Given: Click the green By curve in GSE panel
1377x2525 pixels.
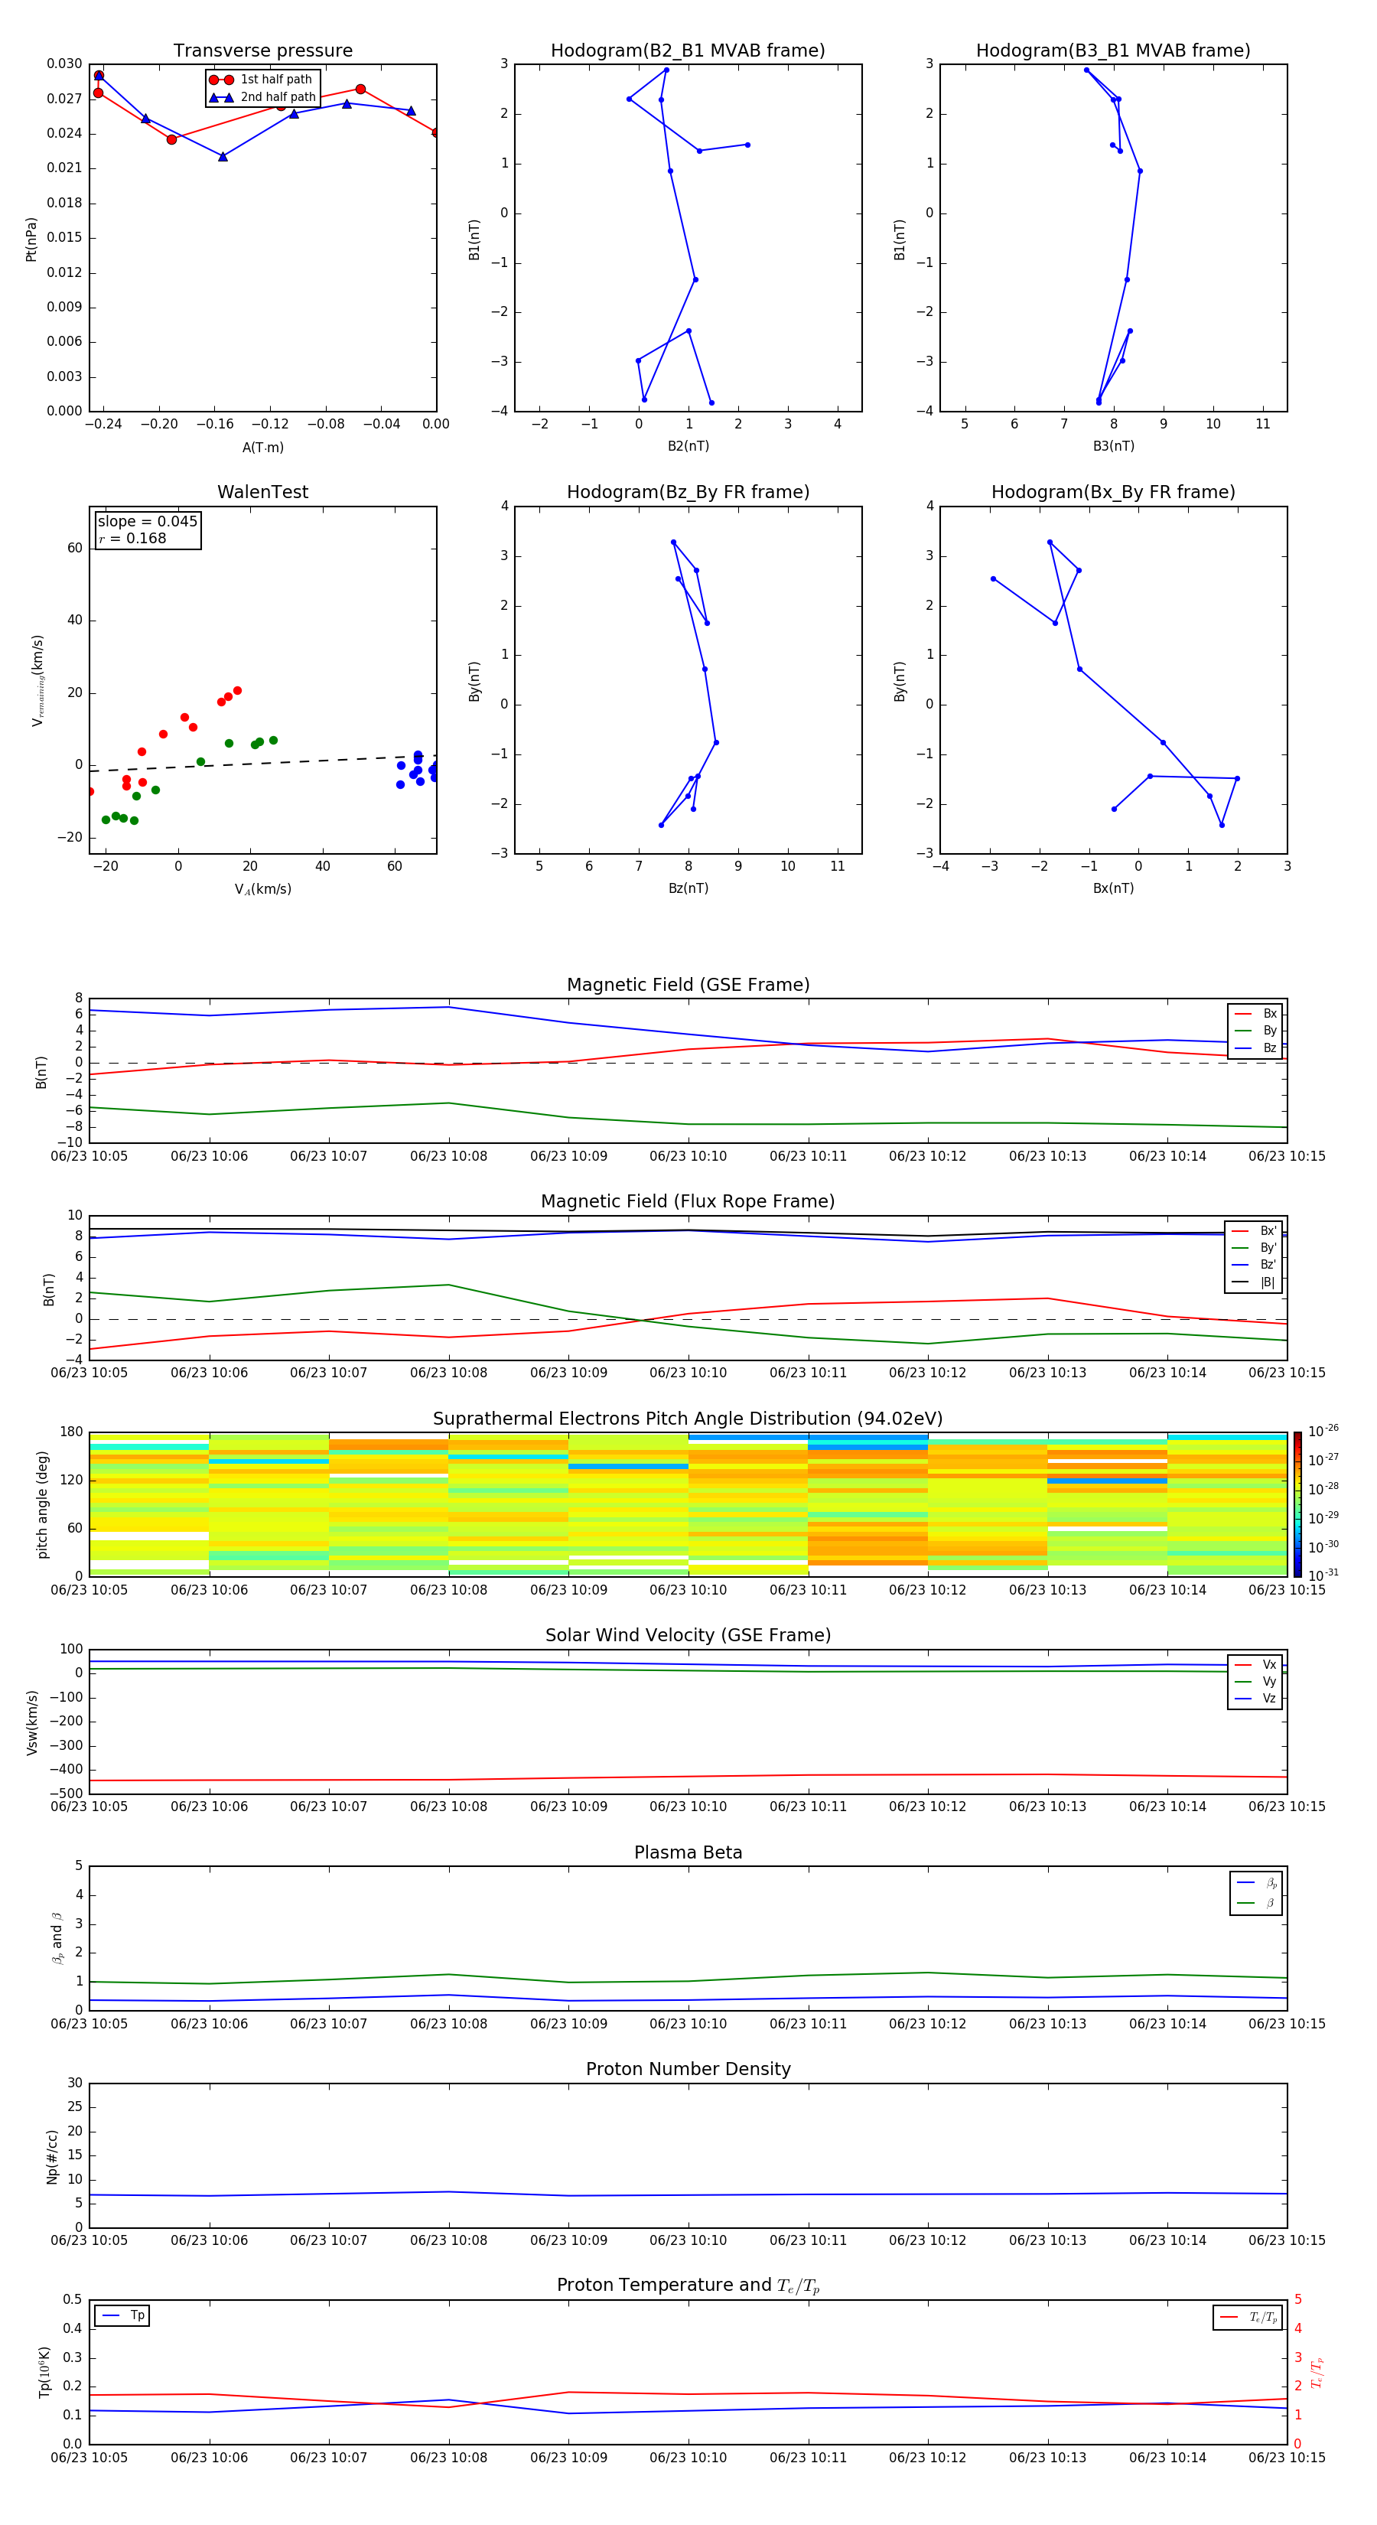Looking at the screenshot, I should 688,1124.
